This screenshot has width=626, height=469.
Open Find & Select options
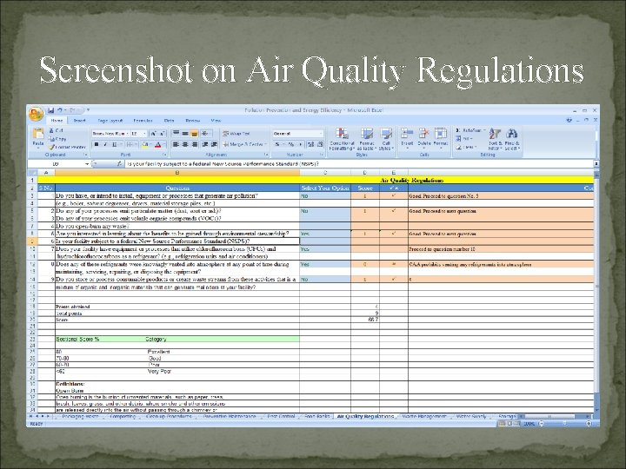coord(512,139)
